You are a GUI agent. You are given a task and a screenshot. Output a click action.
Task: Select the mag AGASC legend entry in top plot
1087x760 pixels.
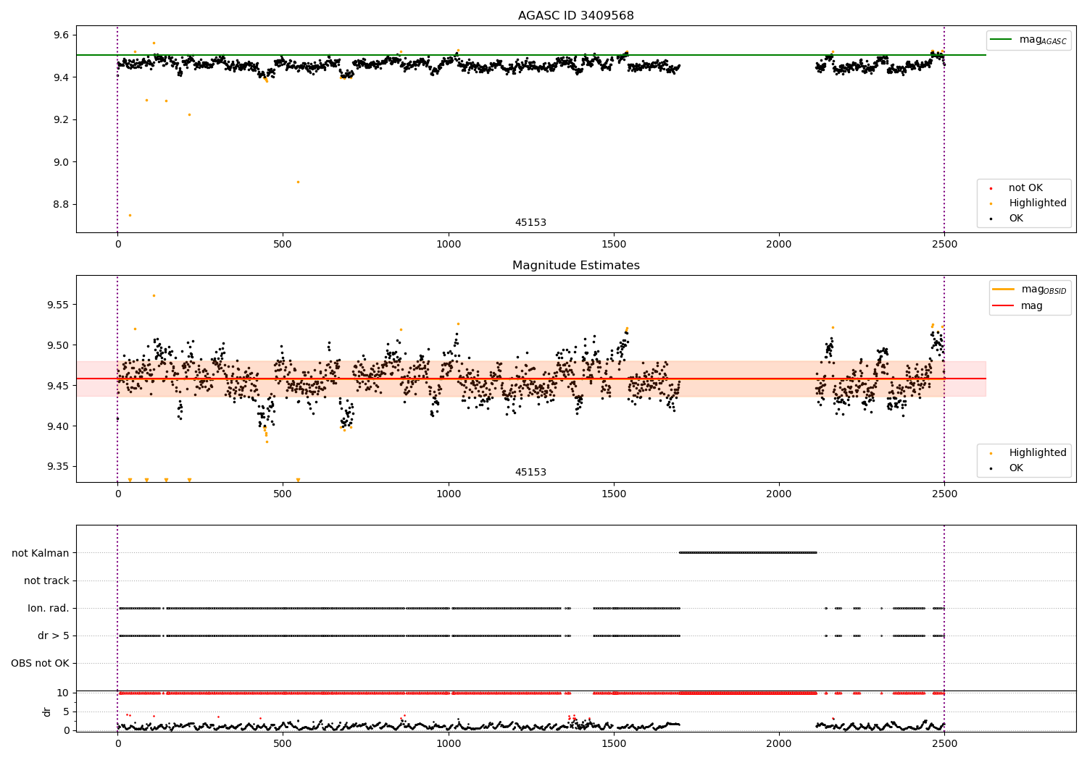1028,40
